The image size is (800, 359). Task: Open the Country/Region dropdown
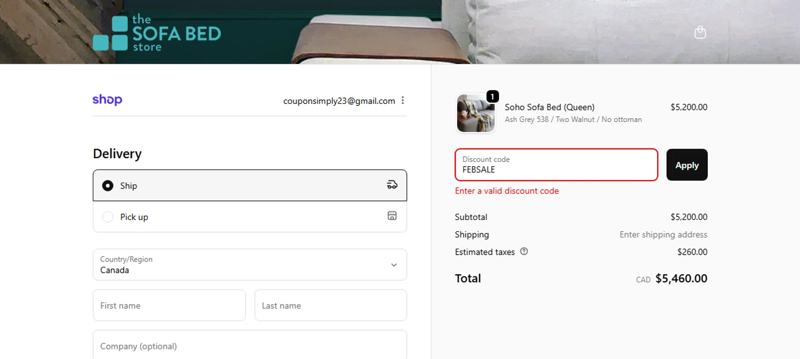250,265
